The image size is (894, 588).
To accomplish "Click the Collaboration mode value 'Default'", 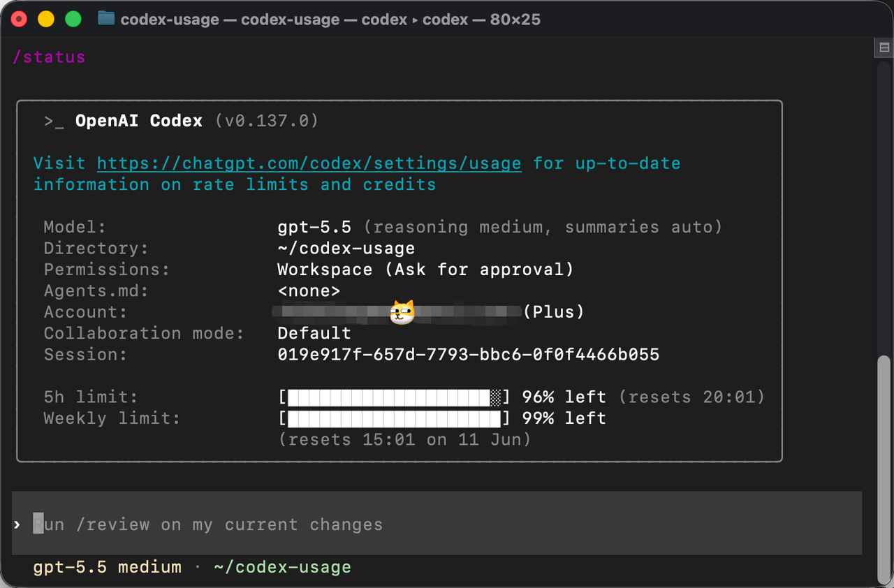I will (314, 333).
